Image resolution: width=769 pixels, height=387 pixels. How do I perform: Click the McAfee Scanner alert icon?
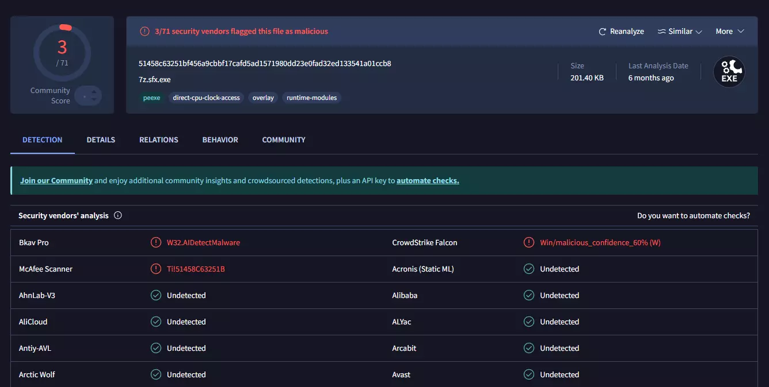click(x=155, y=269)
